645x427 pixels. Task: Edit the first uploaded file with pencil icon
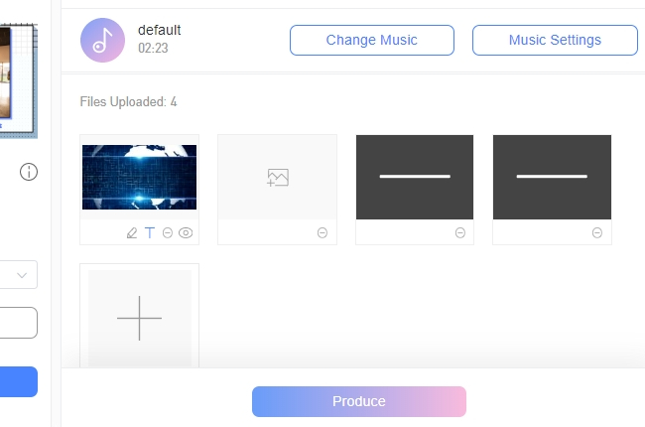pyautogui.click(x=132, y=232)
